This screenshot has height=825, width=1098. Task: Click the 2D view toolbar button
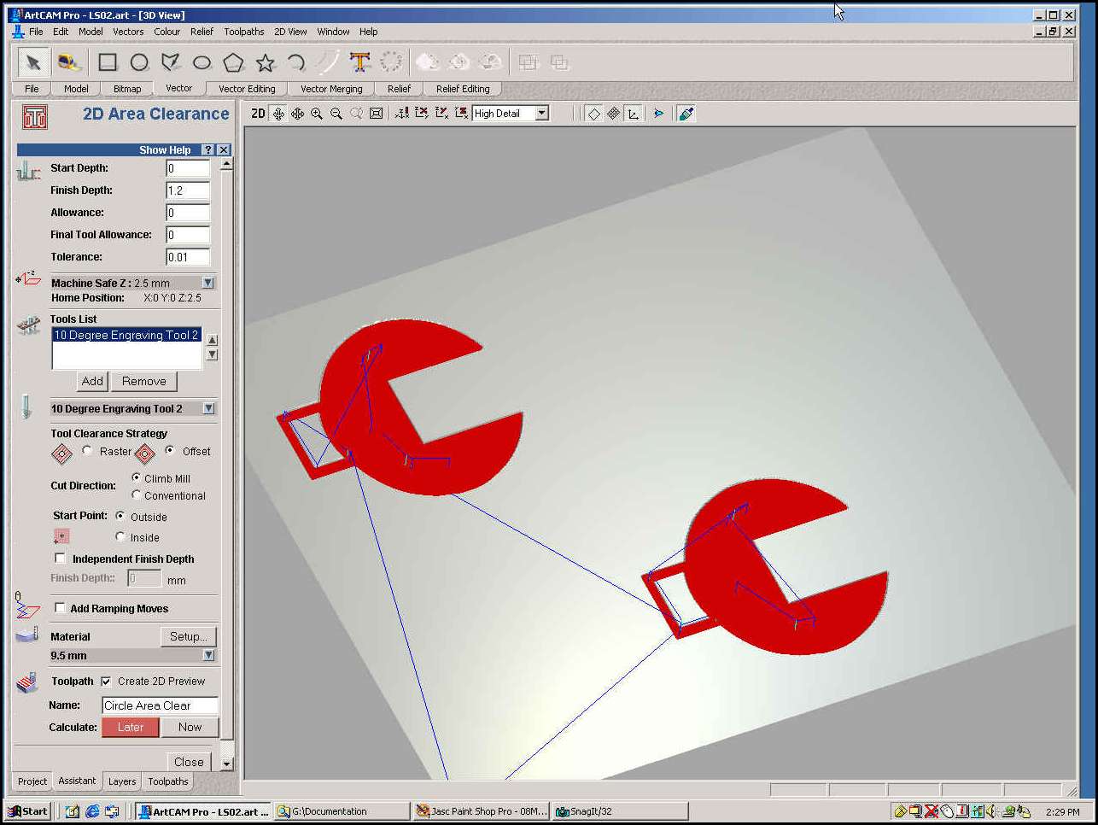(258, 114)
